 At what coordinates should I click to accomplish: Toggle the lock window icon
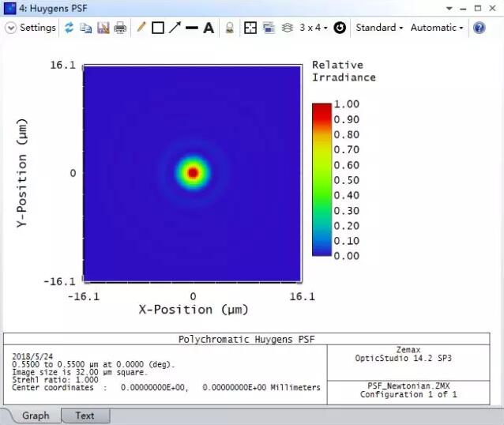(229, 28)
